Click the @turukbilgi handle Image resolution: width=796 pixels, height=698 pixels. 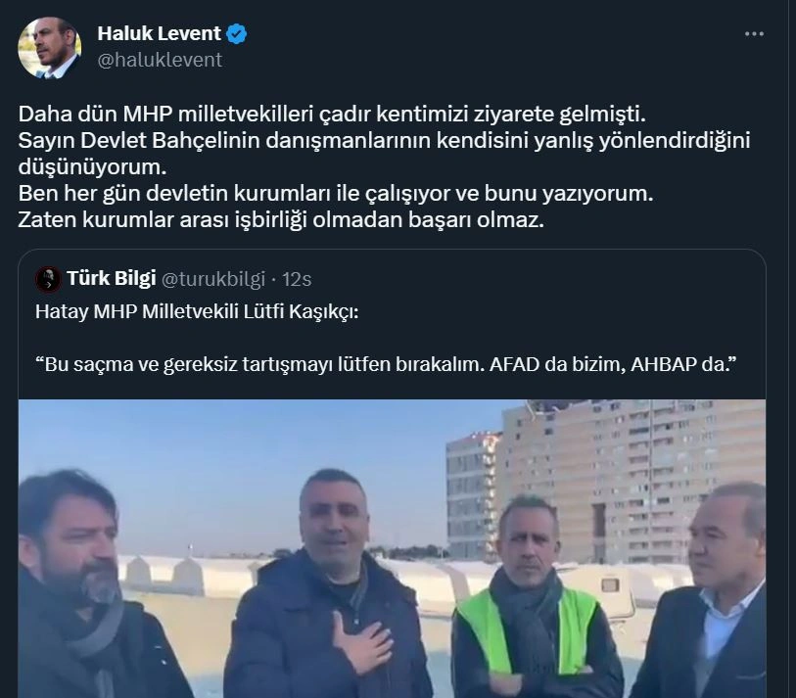(x=213, y=279)
